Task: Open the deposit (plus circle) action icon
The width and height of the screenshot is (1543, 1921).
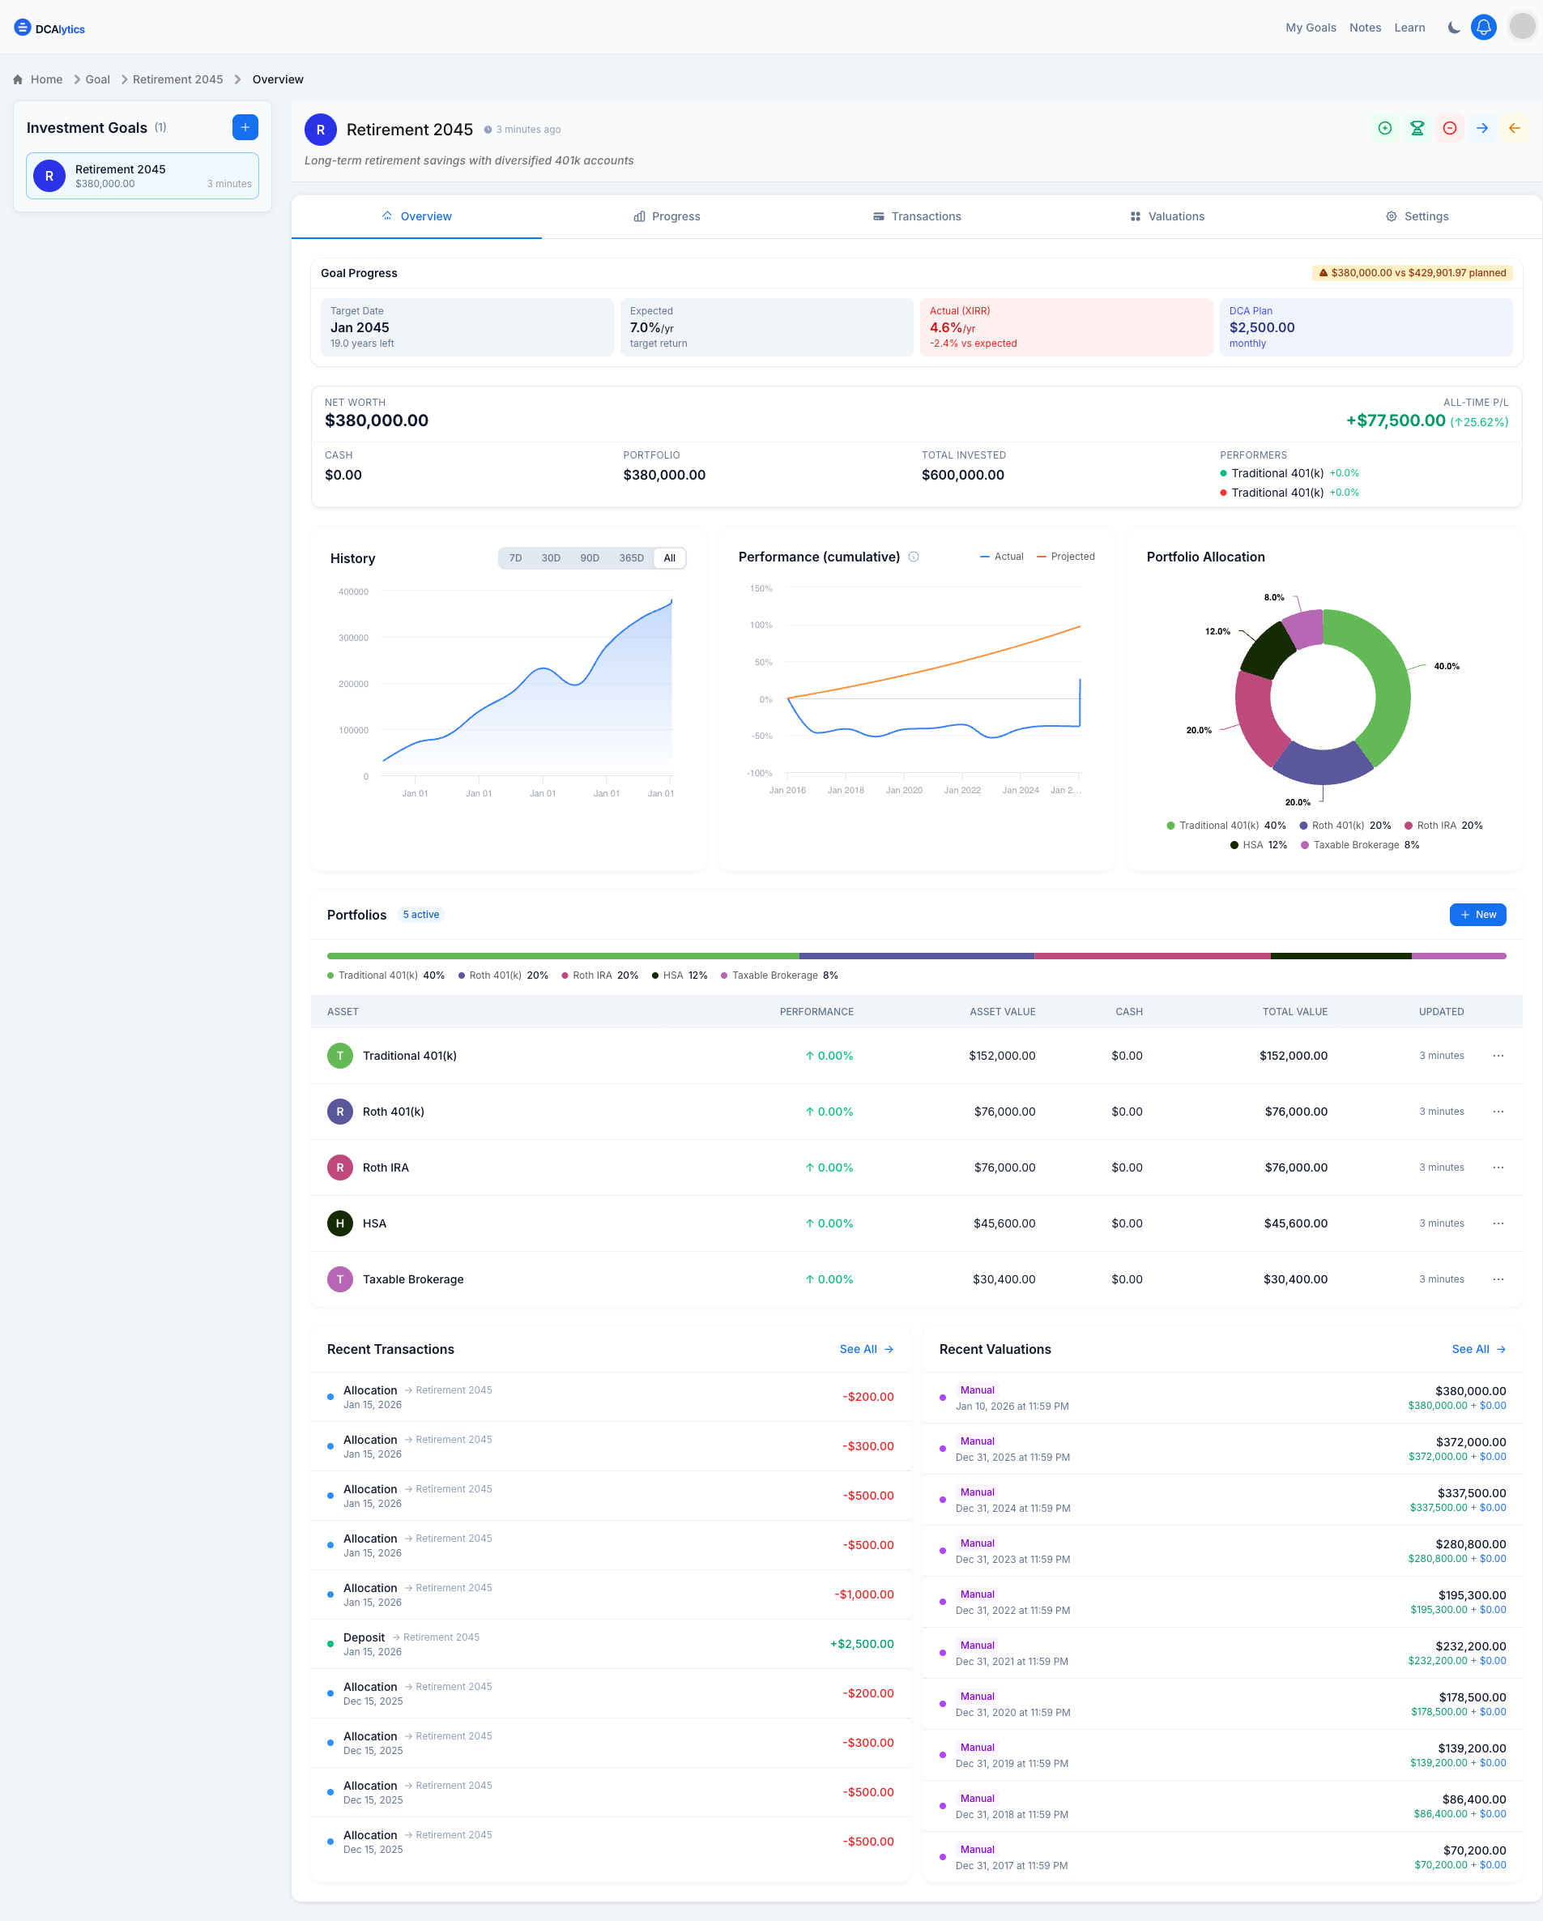Action: (1385, 128)
